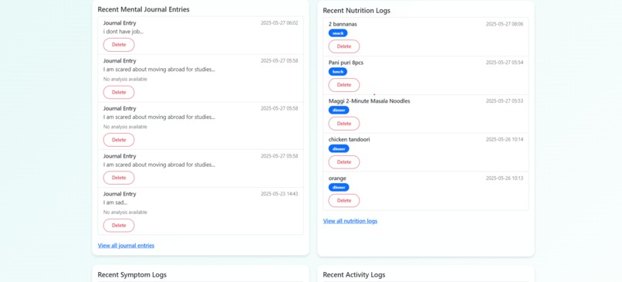Click the snack tag on 2 bannanas
Screen dimensions: 622x282
point(338,33)
